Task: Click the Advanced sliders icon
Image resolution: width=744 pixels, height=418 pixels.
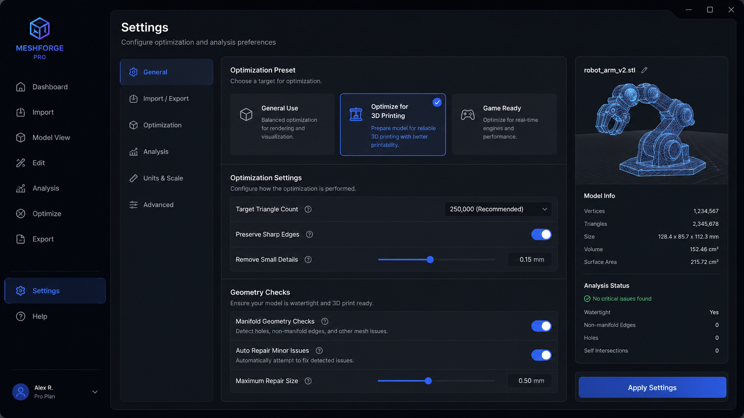Action: point(133,205)
